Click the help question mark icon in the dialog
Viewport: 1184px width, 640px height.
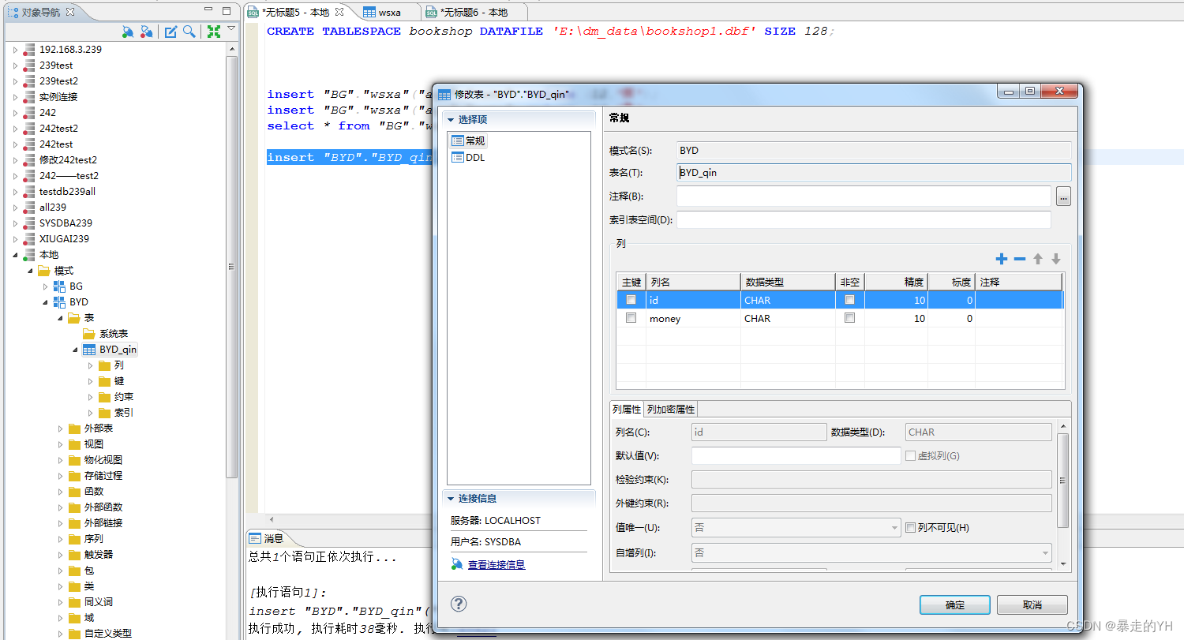[x=459, y=604]
